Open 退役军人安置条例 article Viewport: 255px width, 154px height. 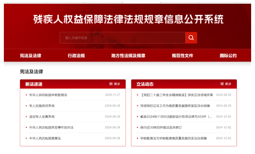click(x=42, y=117)
